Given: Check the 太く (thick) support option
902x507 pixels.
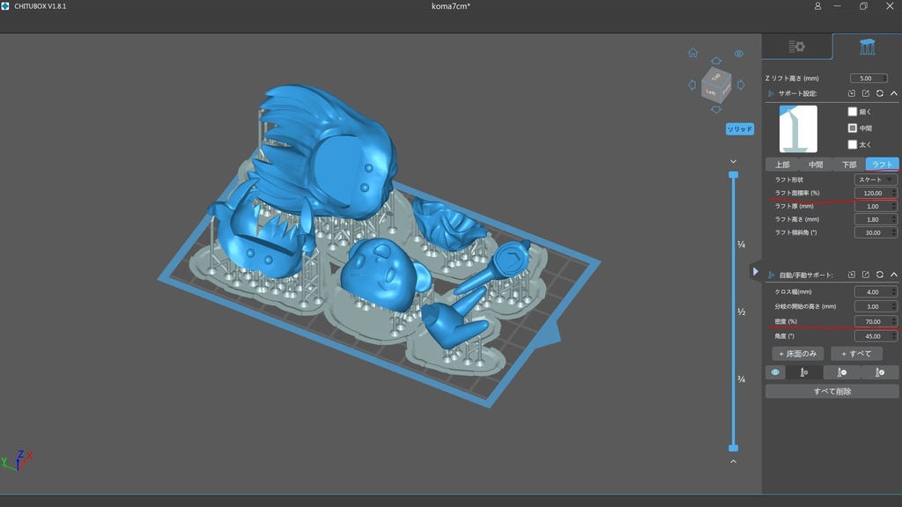Looking at the screenshot, I should coord(853,144).
